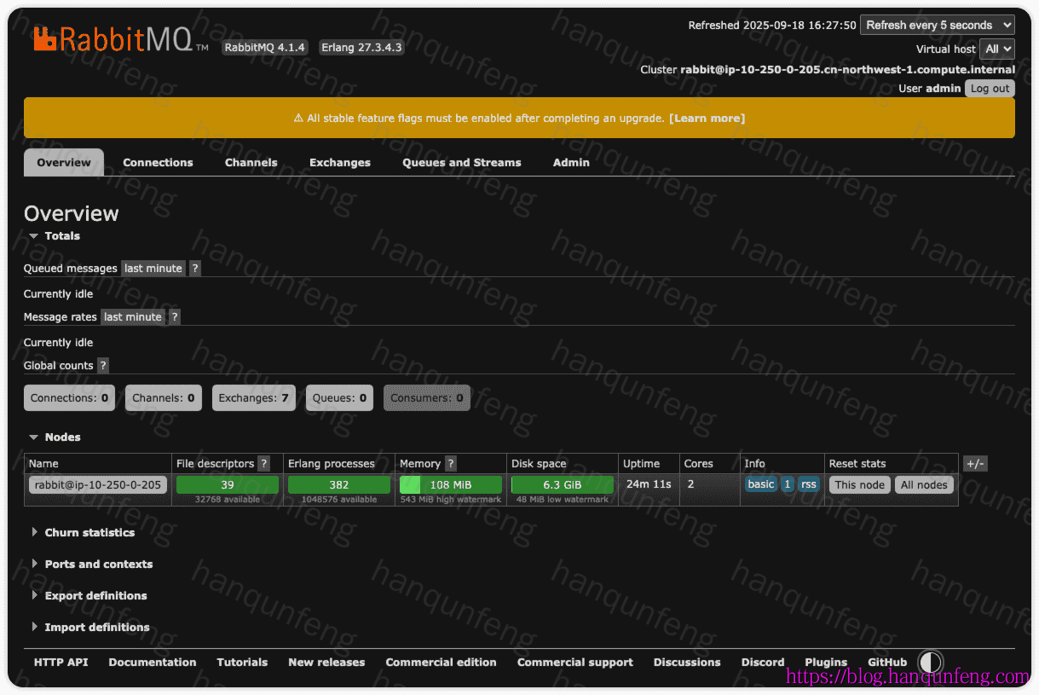Open the Channels tab
Screen dimensions: 1039x695
tap(251, 162)
